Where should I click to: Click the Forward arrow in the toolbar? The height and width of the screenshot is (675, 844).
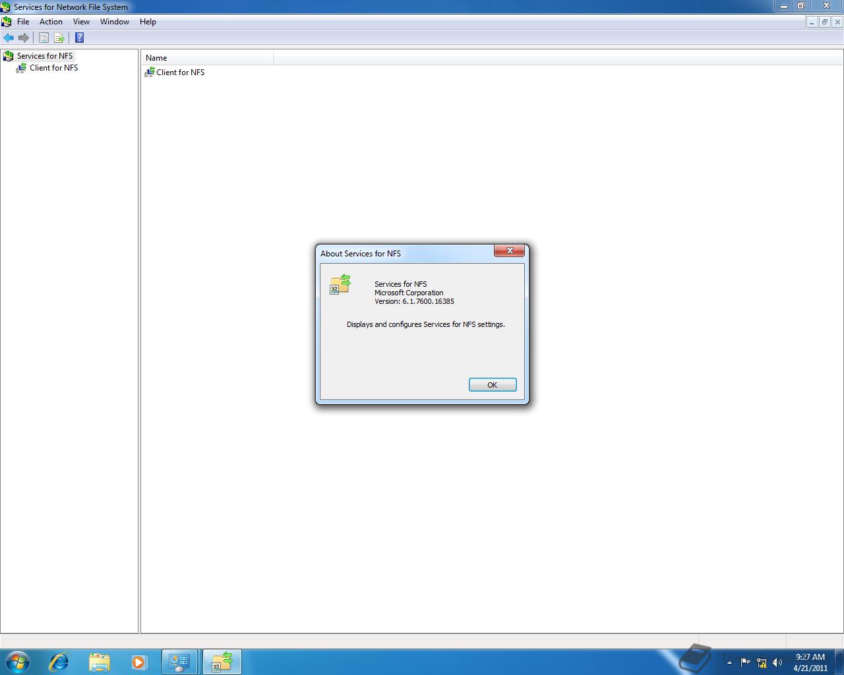coord(24,38)
